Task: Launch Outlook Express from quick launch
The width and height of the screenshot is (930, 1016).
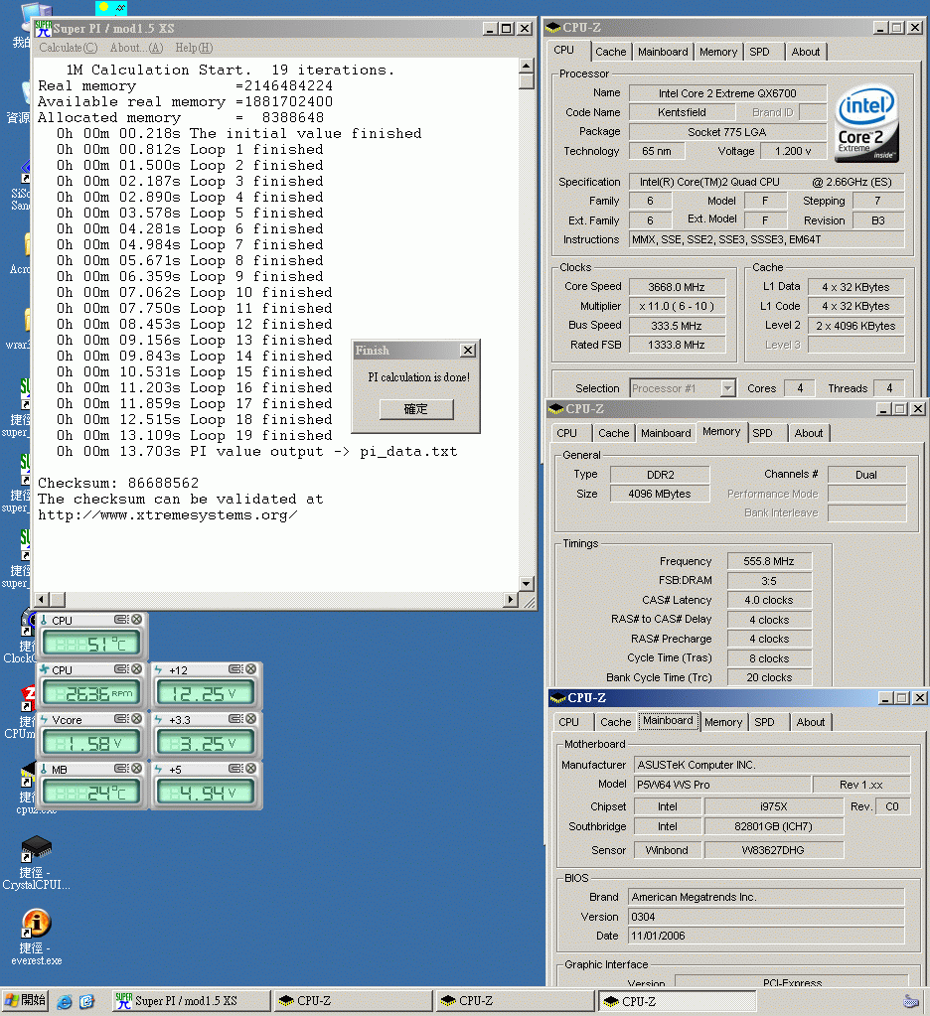Action: [x=86, y=1001]
